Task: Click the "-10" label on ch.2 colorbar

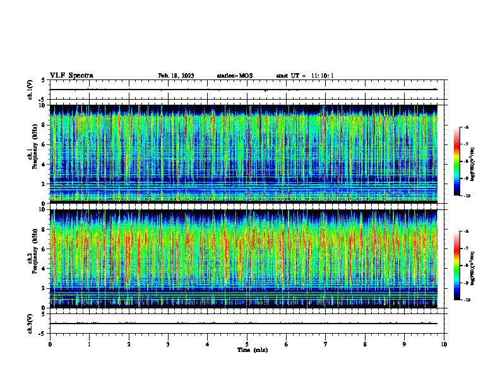Action: [x=467, y=300]
